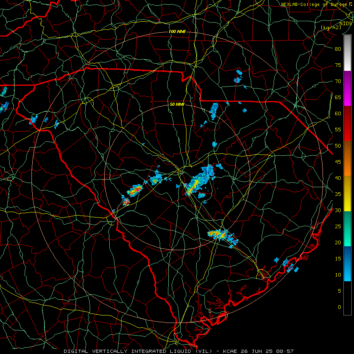354x354 pixels.
Task: Click the 10 value on the color scale
Action: point(338,275)
